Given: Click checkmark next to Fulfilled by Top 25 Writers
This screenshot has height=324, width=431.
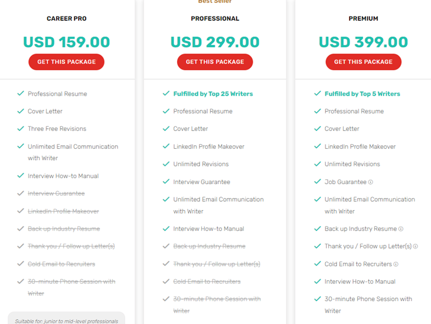Looking at the screenshot, I should click(166, 93).
